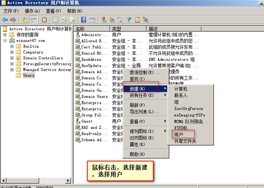Click the create new user toolbar icon
The width and height of the screenshot is (264, 188).
coord(103,20)
